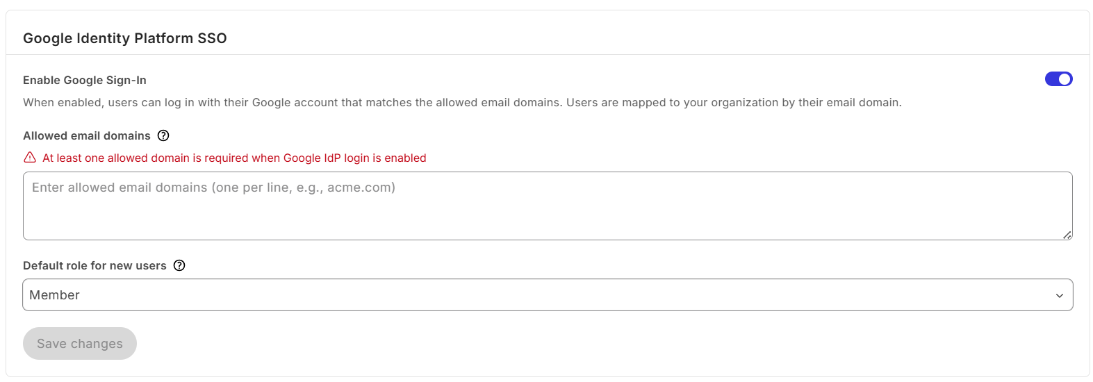Click the red domain required error message
Viewport: 1093px width, 382px height.
coord(234,158)
